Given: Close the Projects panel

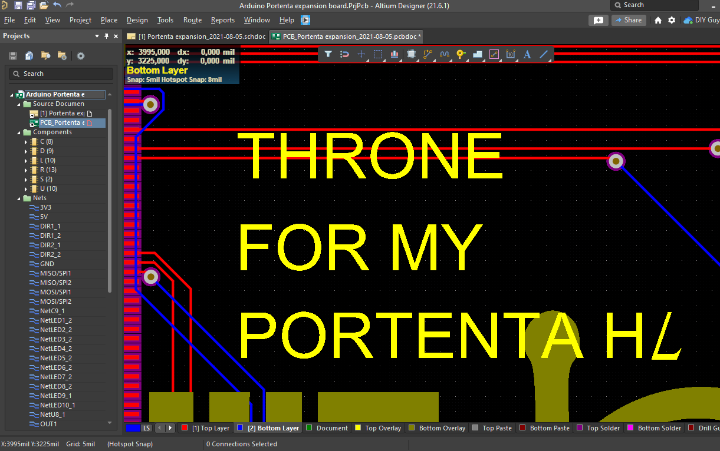Looking at the screenshot, I should pyautogui.click(x=116, y=36).
